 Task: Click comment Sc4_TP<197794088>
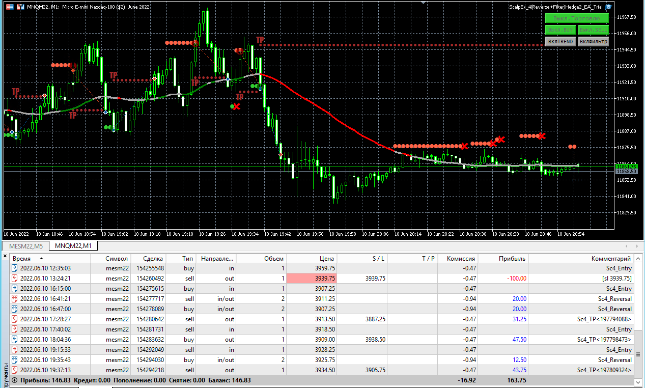(x=604, y=319)
